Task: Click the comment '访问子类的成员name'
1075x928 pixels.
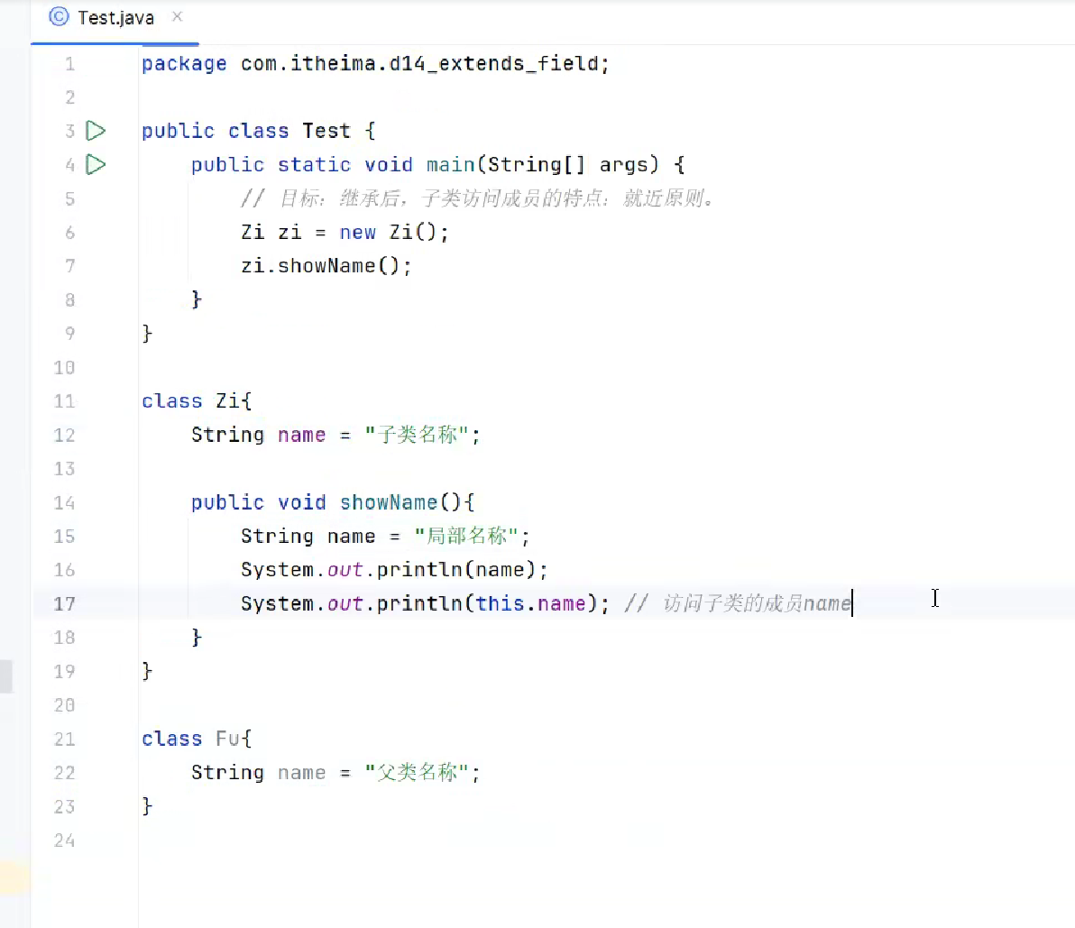Action: 757,603
